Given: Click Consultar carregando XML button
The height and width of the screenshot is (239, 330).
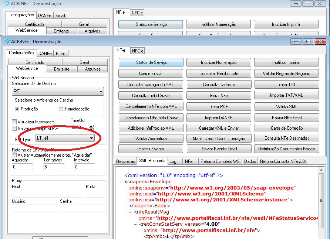Looking at the screenshot, I should point(151,85).
